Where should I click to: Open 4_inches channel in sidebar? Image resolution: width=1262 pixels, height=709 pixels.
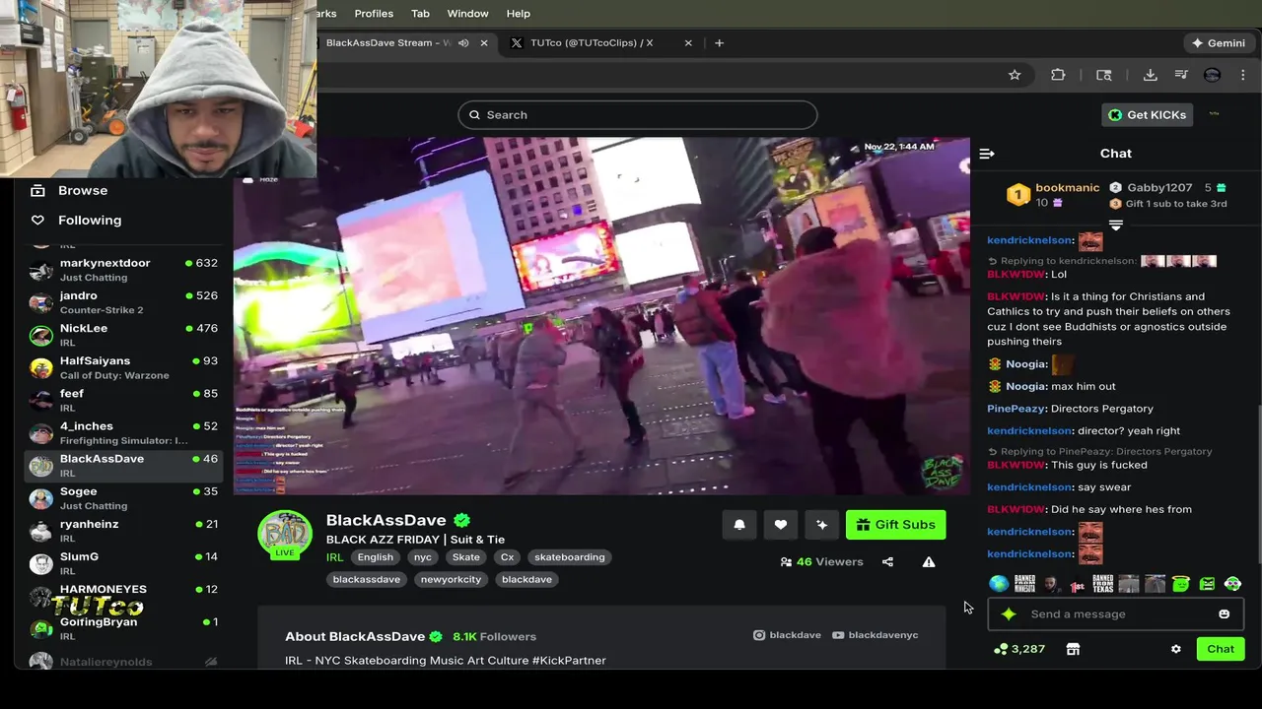(125, 432)
